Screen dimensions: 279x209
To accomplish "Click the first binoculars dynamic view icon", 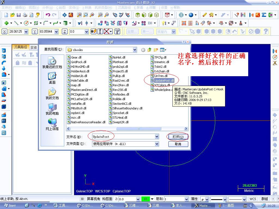I will [115, 15].
